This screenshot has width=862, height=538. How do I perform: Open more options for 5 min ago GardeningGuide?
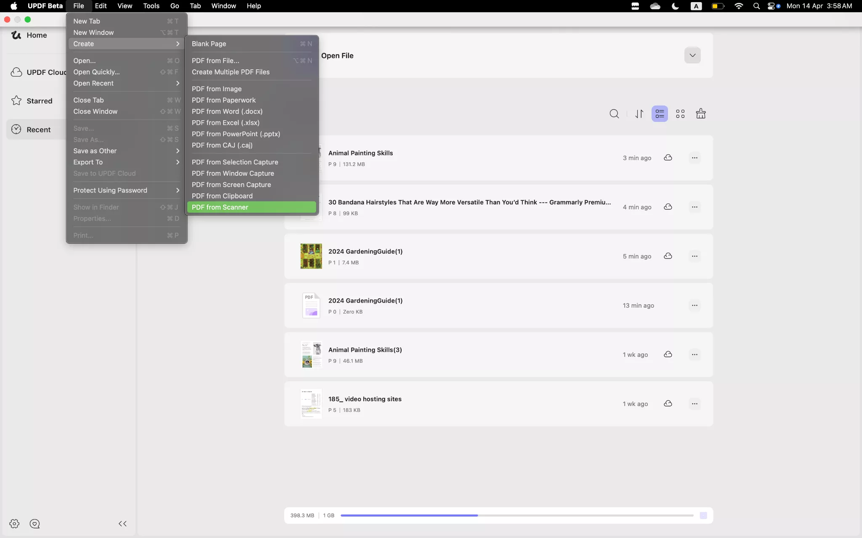(694, 256)
